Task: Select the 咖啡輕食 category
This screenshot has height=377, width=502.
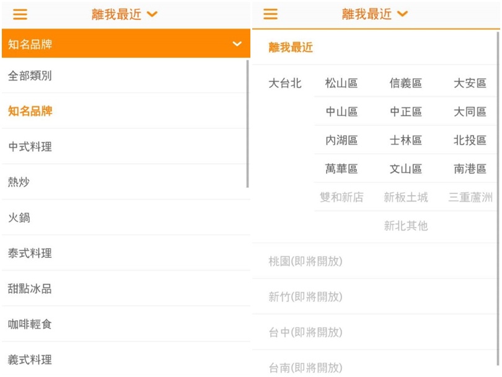Action: click(30, 324)
